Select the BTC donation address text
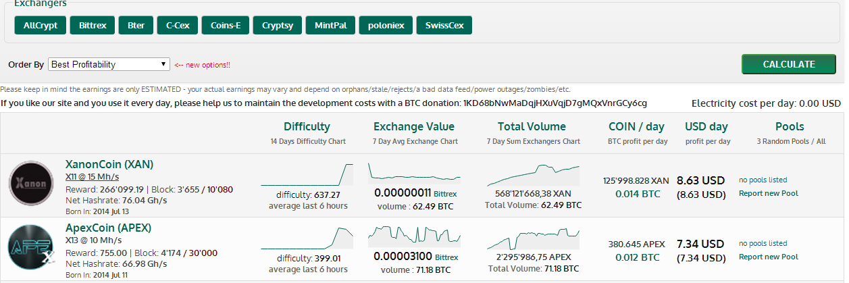849x283 pixels. coord(555,103)
